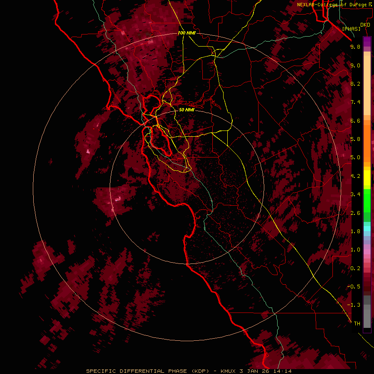Viewport: 374px width, 374px height.
Task: Select the 9.8 scale value
Action: (x=355, y=47)
